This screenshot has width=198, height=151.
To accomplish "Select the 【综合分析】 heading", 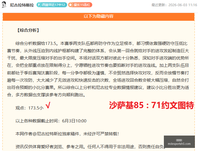I will click(28, 30).
